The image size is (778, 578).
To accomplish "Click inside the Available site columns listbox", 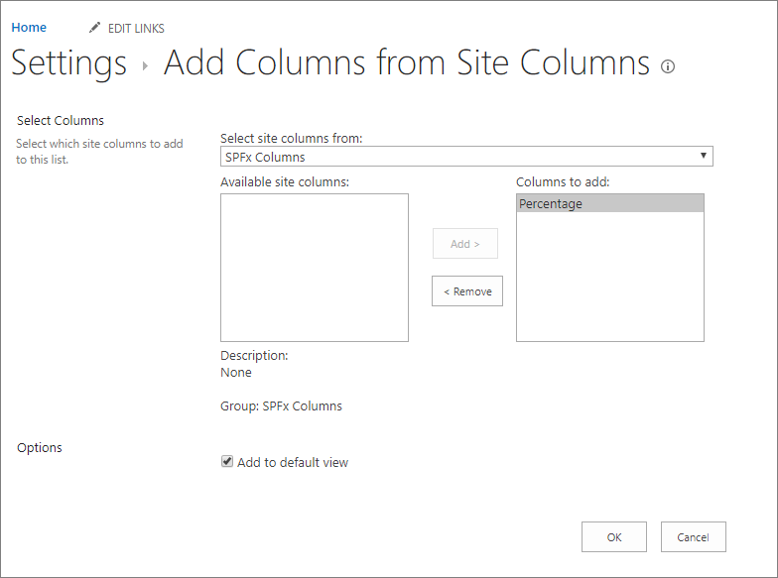I will click(x=315, y=268).
